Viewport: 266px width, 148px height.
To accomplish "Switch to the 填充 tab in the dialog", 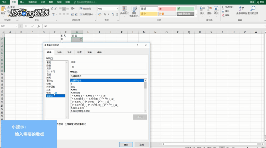I will pos(89,52).
